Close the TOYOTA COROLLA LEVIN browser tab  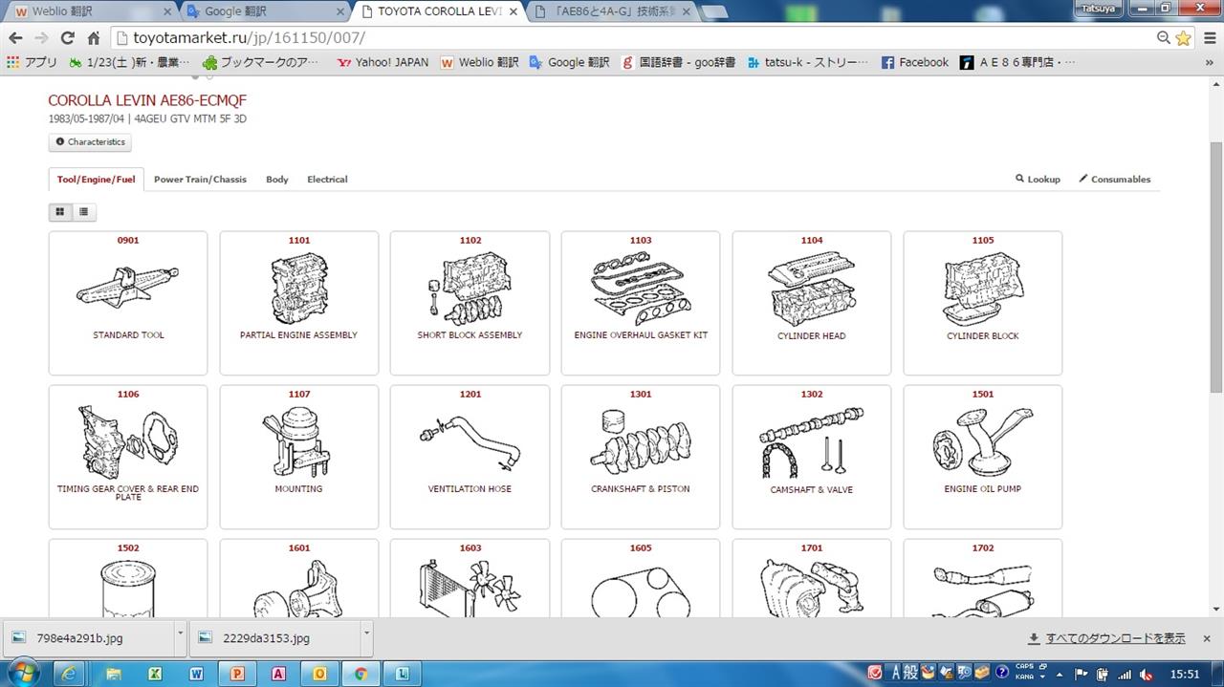514,11
